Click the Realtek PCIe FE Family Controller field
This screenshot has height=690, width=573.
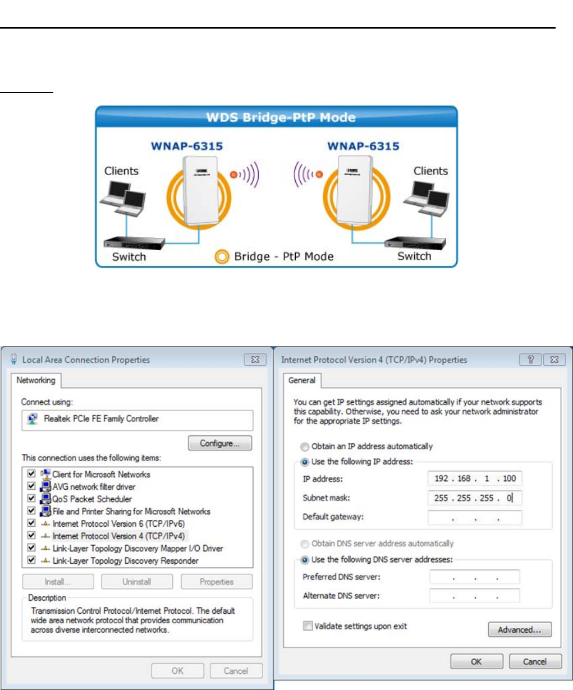[x=137, y=420]
